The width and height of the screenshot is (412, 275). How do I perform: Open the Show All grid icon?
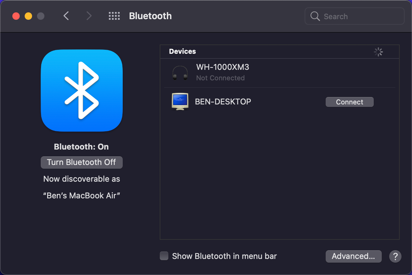[x=114, y=16]
